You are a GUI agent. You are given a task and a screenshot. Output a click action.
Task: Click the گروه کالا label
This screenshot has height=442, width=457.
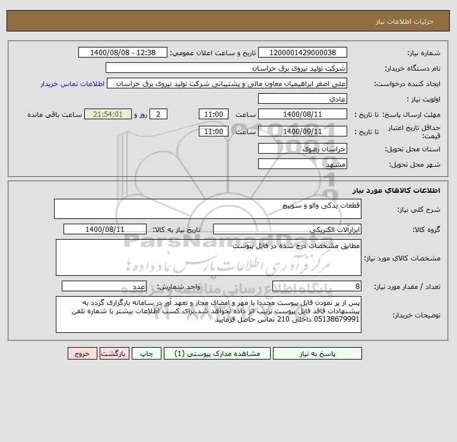(426, 230)
